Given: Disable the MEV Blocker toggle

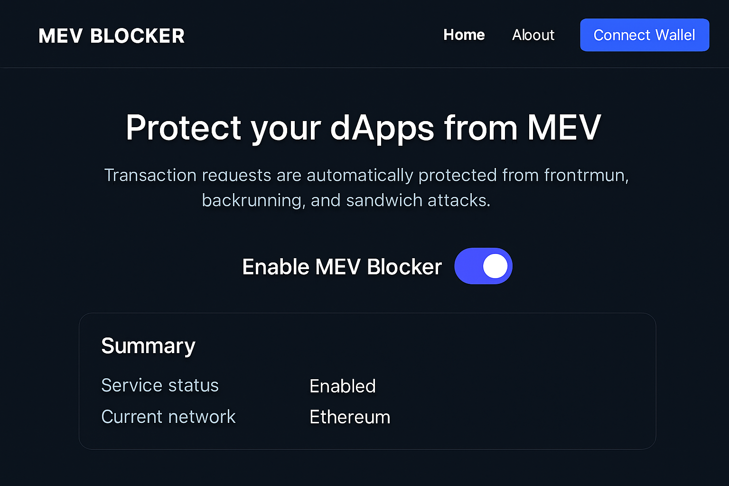Looking at the screenshot, I should (483, 266).
